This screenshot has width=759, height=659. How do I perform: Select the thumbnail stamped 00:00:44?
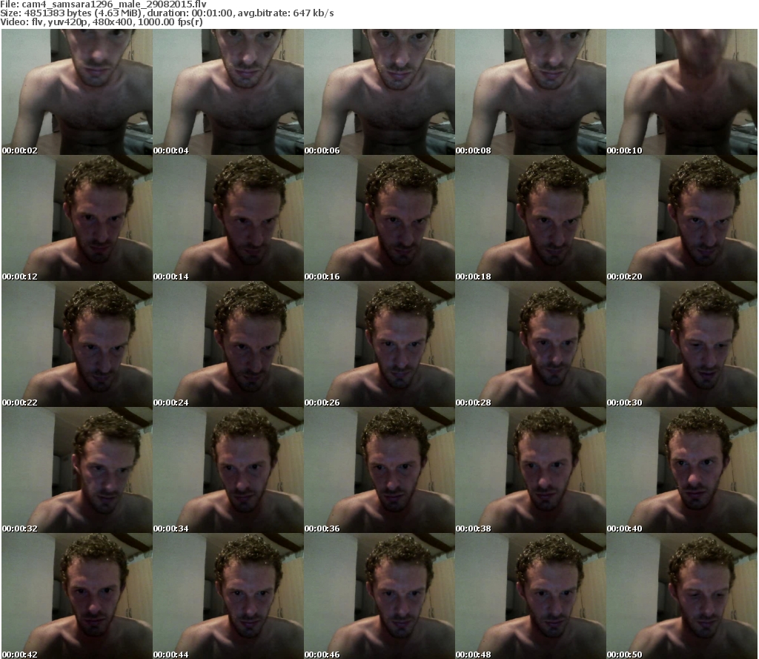[x=228, y=596]
